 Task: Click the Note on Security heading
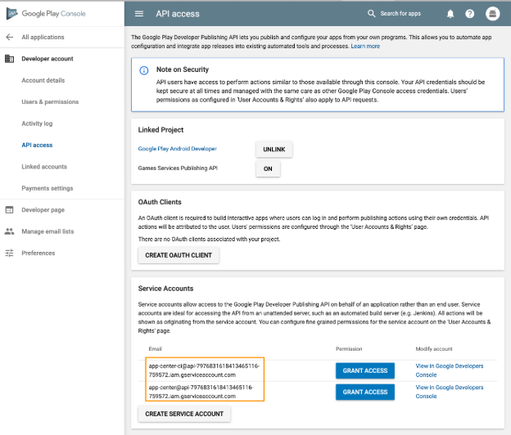[183, 70]
